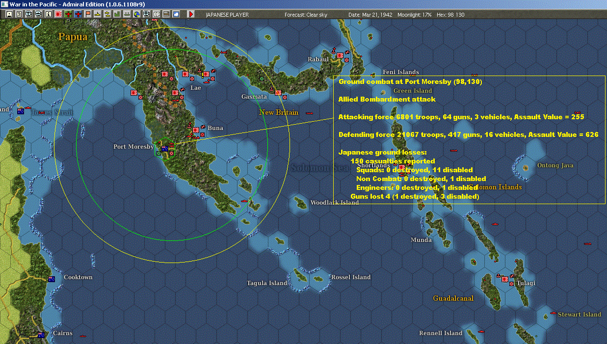The width and height of the screenshot is (607, 344).
Task: Click the green terrain block icon
Action: point(117,14)
